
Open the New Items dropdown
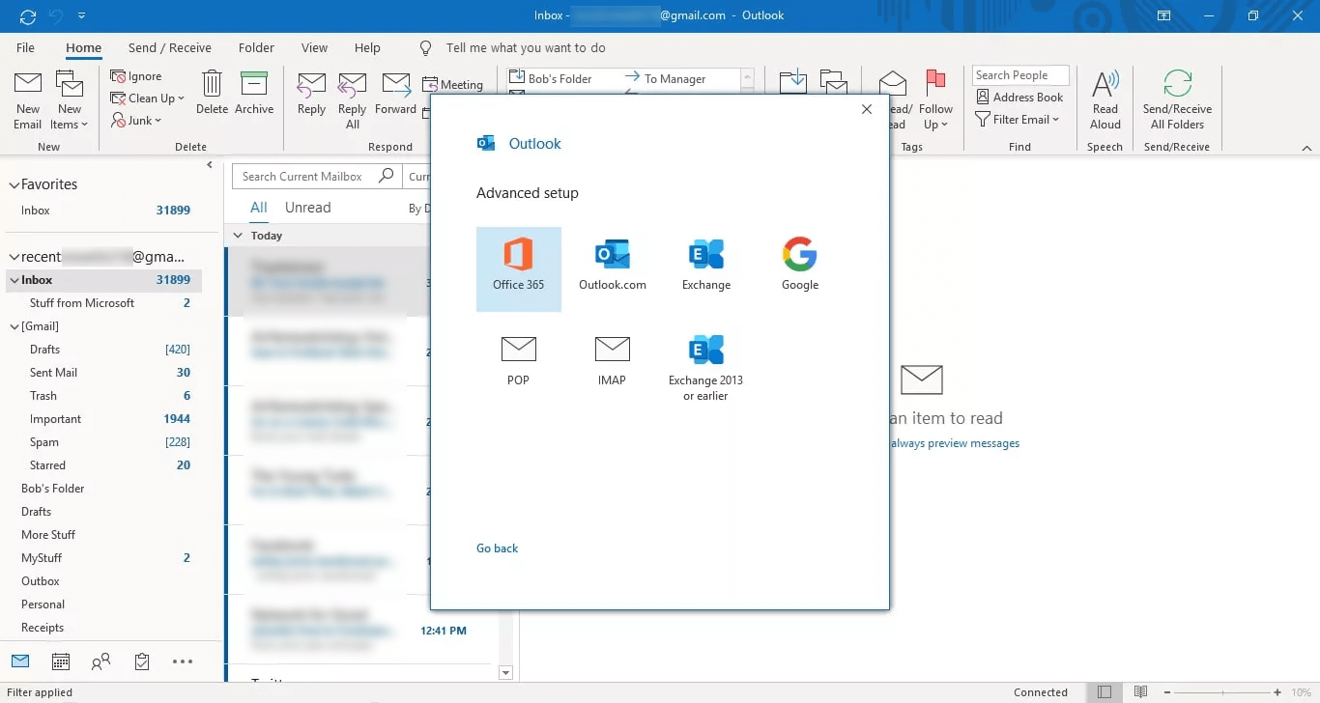point(70,100)
